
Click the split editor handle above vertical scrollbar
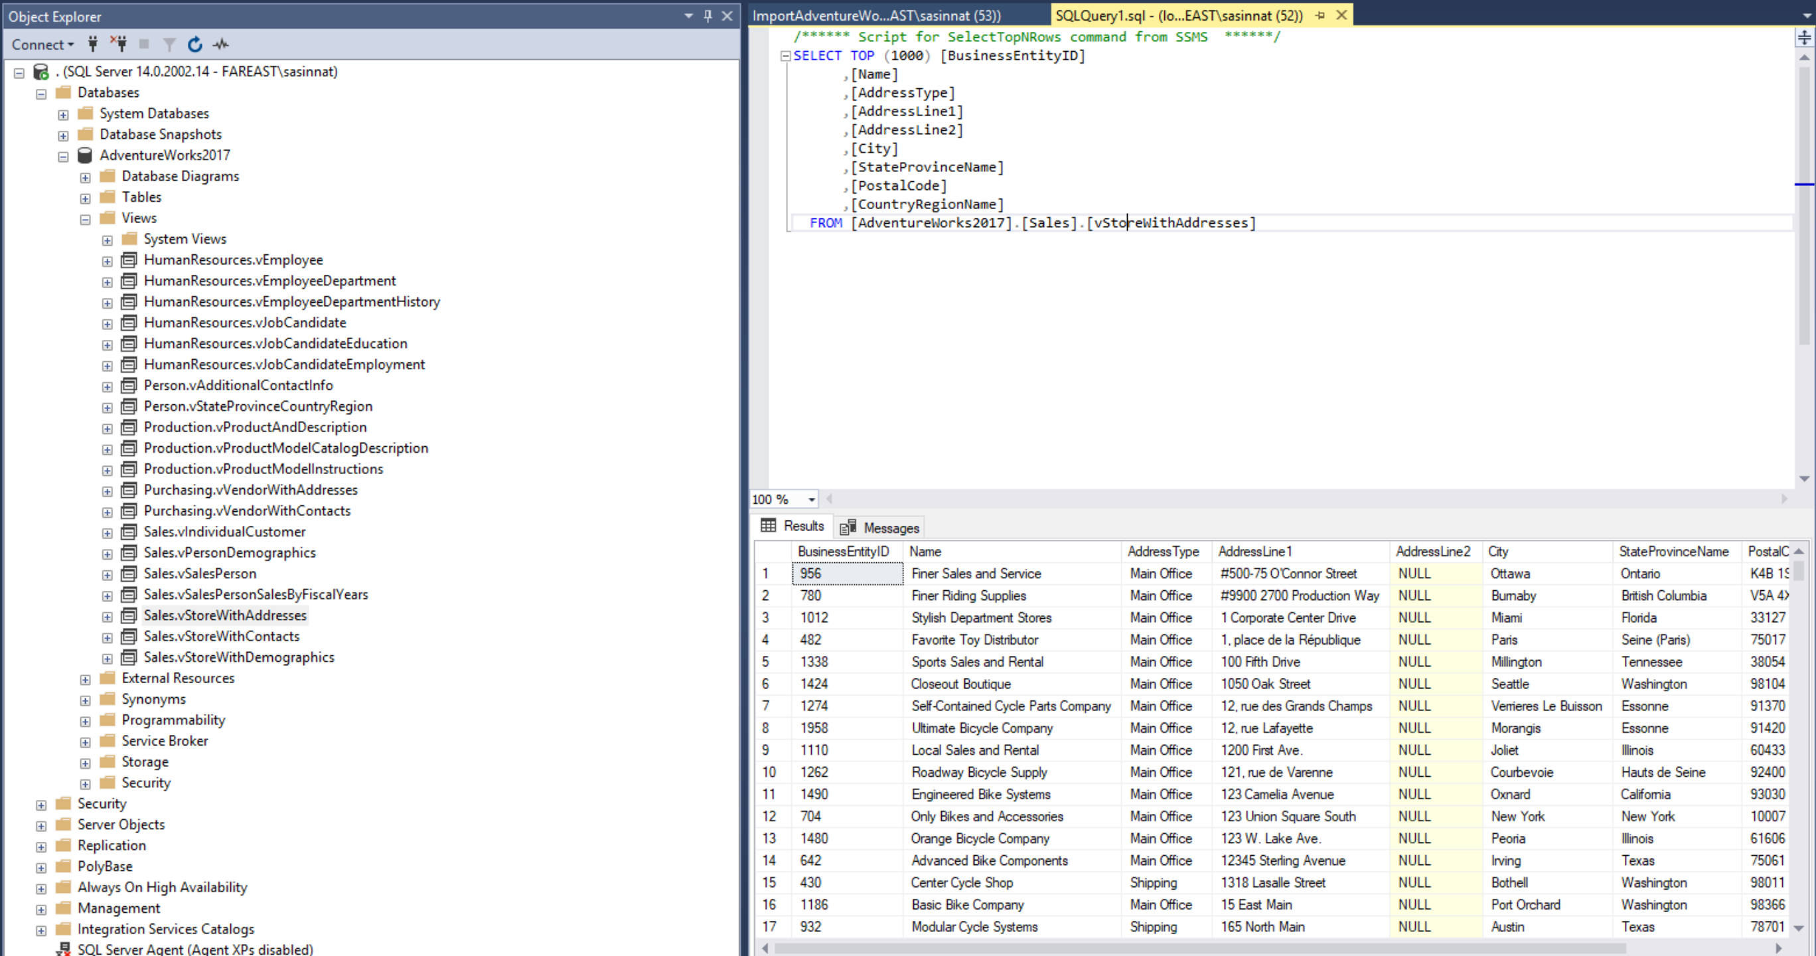1804,37
